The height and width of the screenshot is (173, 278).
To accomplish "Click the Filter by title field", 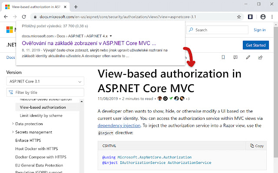I will [x=45, y=92].
